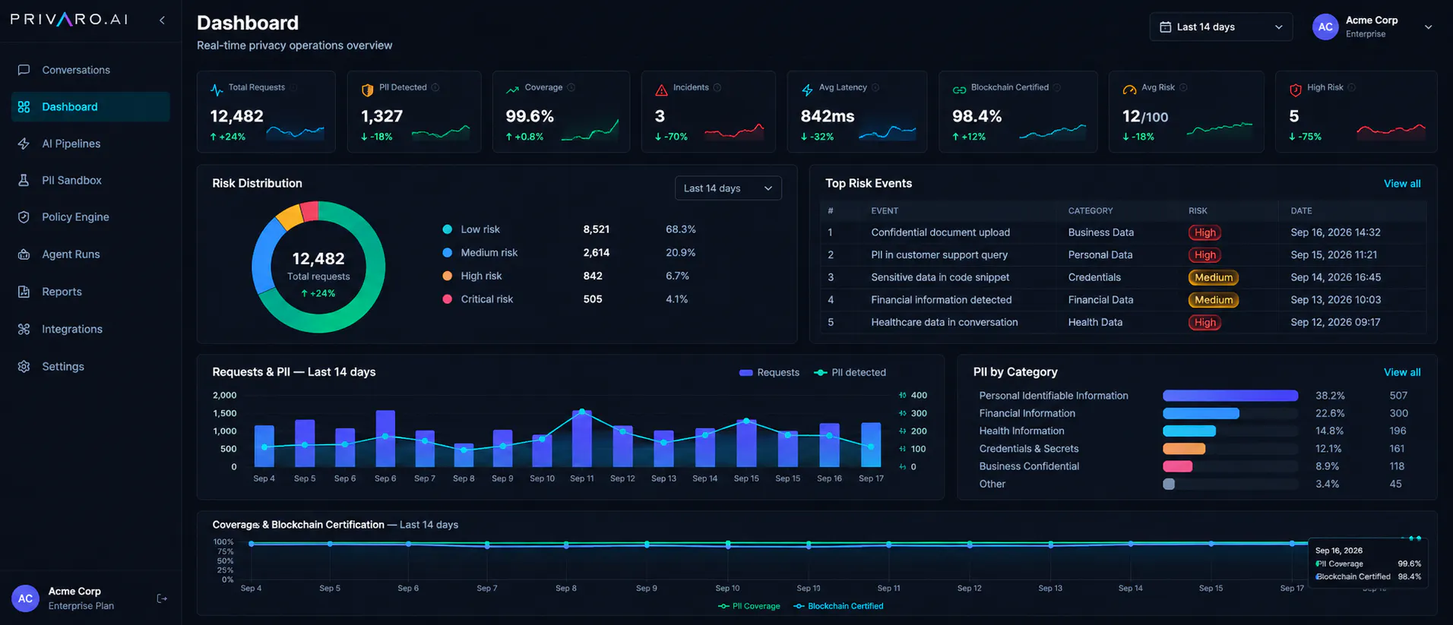Click the info icon next to Blockchain Certified
Viewport: 1453px width, 625px height.
pyautogui.click(x=1057, y=87)
